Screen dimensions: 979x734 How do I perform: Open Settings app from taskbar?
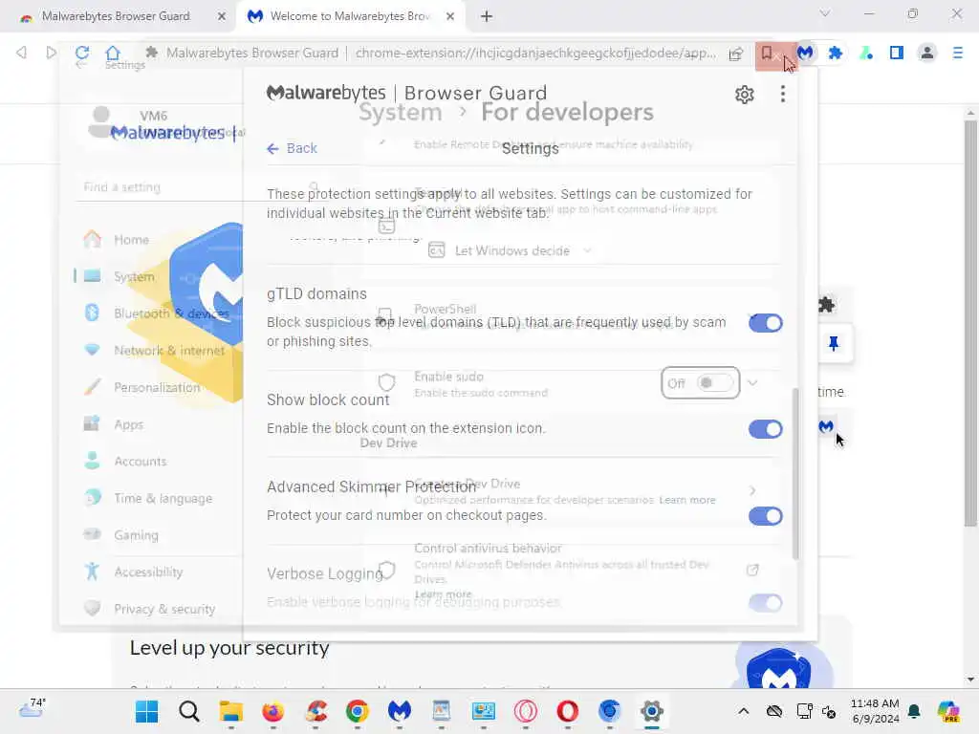pyautogui.click(x=651, y=711)
